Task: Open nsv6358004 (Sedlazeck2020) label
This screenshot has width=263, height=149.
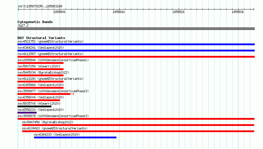Action: 41,97
